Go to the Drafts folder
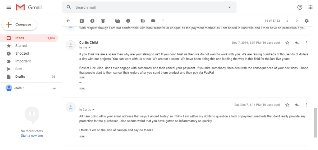This screenshot has height=150, width=318. pyautogui.click(x=20, y=77)
